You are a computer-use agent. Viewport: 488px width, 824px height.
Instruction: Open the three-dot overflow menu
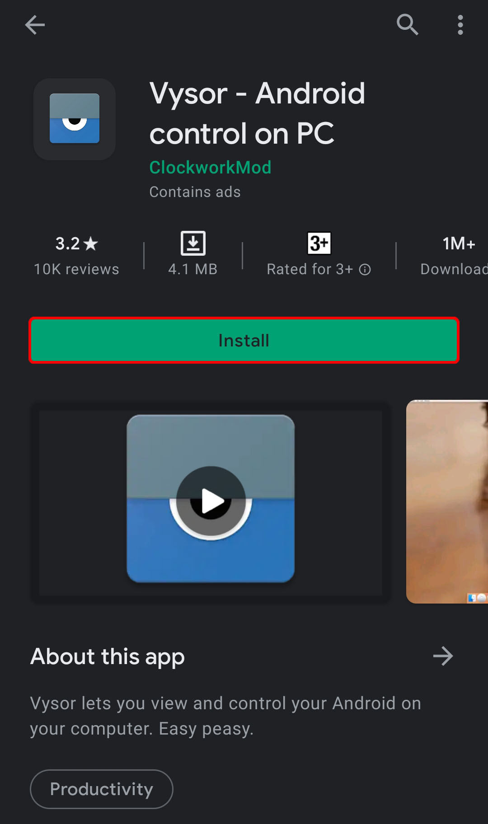coord(460,25)
